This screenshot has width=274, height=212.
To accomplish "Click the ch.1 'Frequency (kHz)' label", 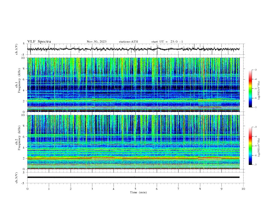I will [19, 81].
